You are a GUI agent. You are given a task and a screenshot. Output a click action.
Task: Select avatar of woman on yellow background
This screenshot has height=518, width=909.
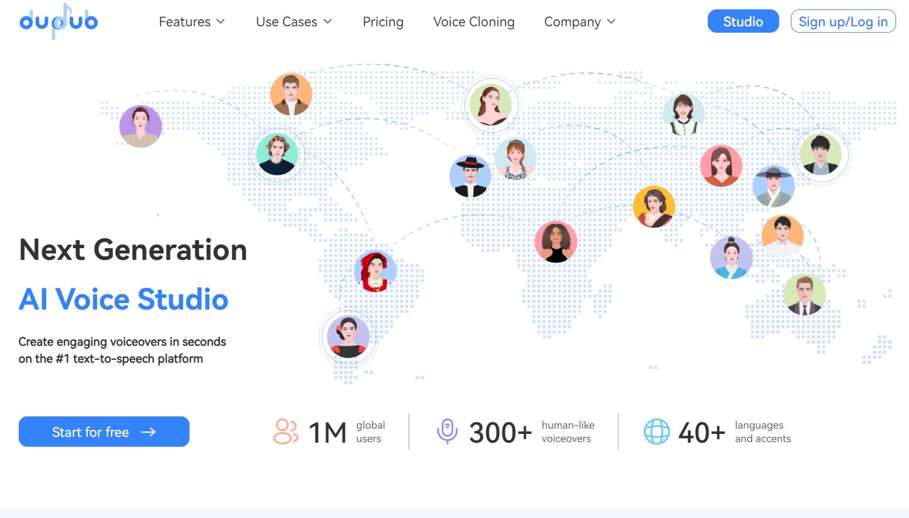pyautogui.click(x=654, y=207)
